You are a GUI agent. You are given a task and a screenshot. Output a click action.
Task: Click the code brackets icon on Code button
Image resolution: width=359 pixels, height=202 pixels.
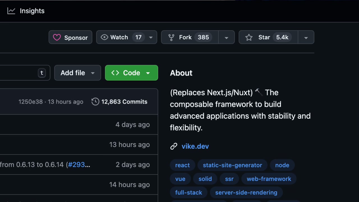115,73
